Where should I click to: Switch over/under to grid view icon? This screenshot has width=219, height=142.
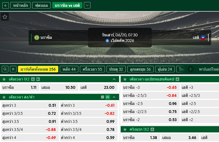[102, 97]
